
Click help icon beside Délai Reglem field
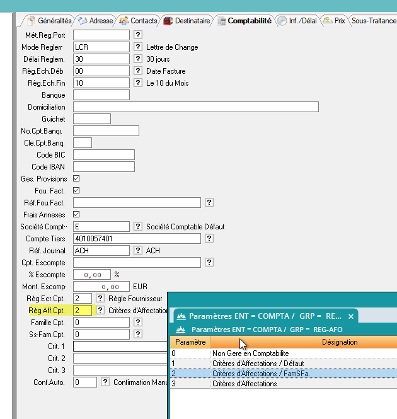[x=138, y=59]
